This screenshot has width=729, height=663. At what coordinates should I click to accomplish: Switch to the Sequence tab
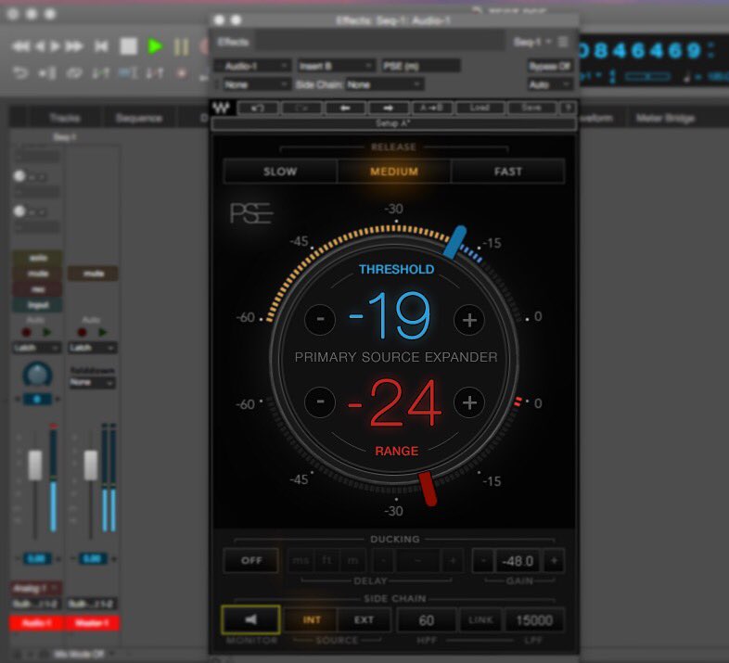click(138, 118)
